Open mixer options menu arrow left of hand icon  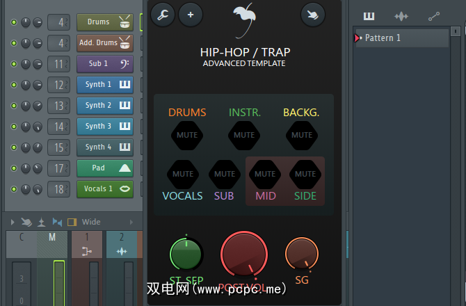[x=13, y=222]
